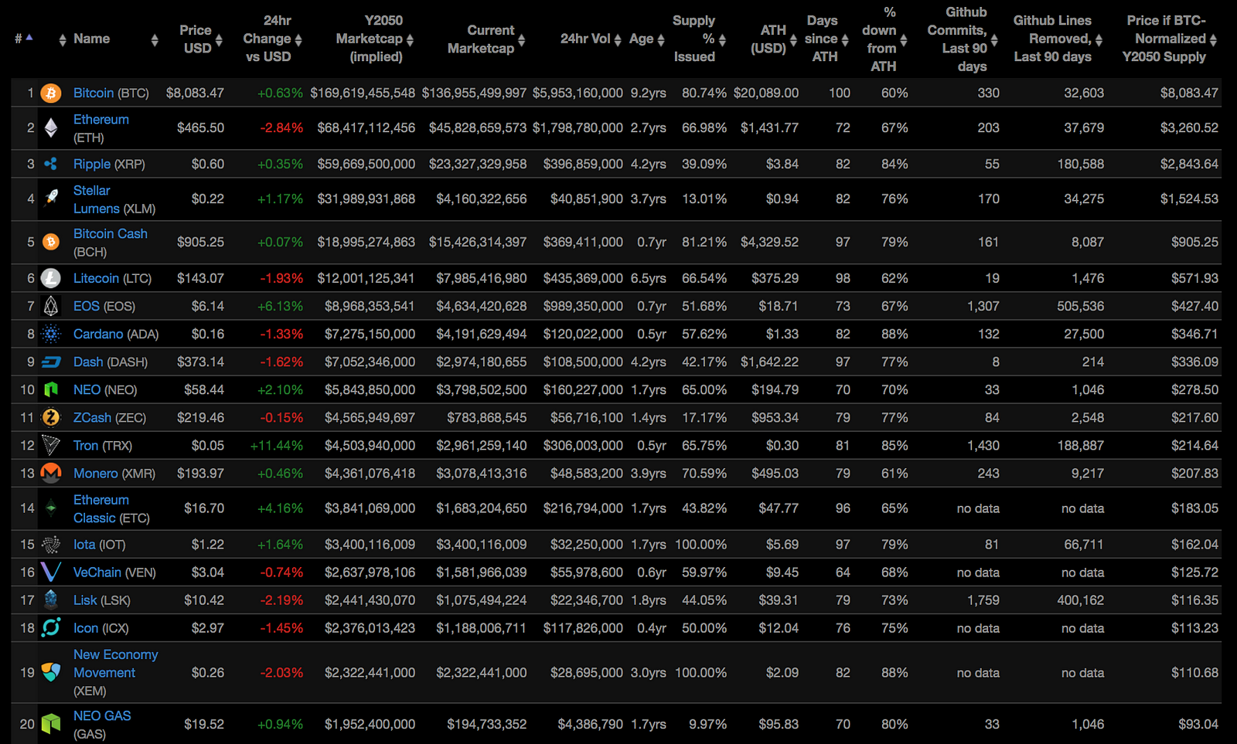Image resolution: width=1237 pixels, height=744 pixels.
Task: Click Dash current marketcap $2,974,180,655
Action: pyautogui.click(x=482, y=362)
